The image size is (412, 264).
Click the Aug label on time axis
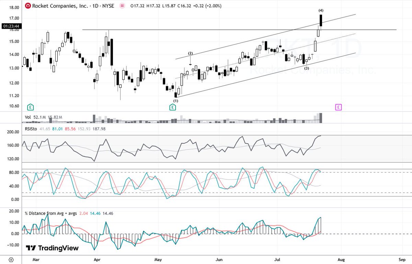[x=341, y=260]
